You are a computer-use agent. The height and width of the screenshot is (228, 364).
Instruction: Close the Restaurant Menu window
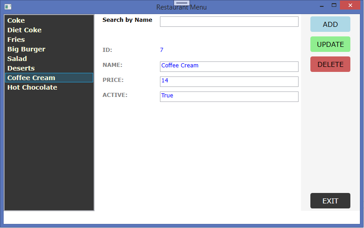click(x=350, y=5)
